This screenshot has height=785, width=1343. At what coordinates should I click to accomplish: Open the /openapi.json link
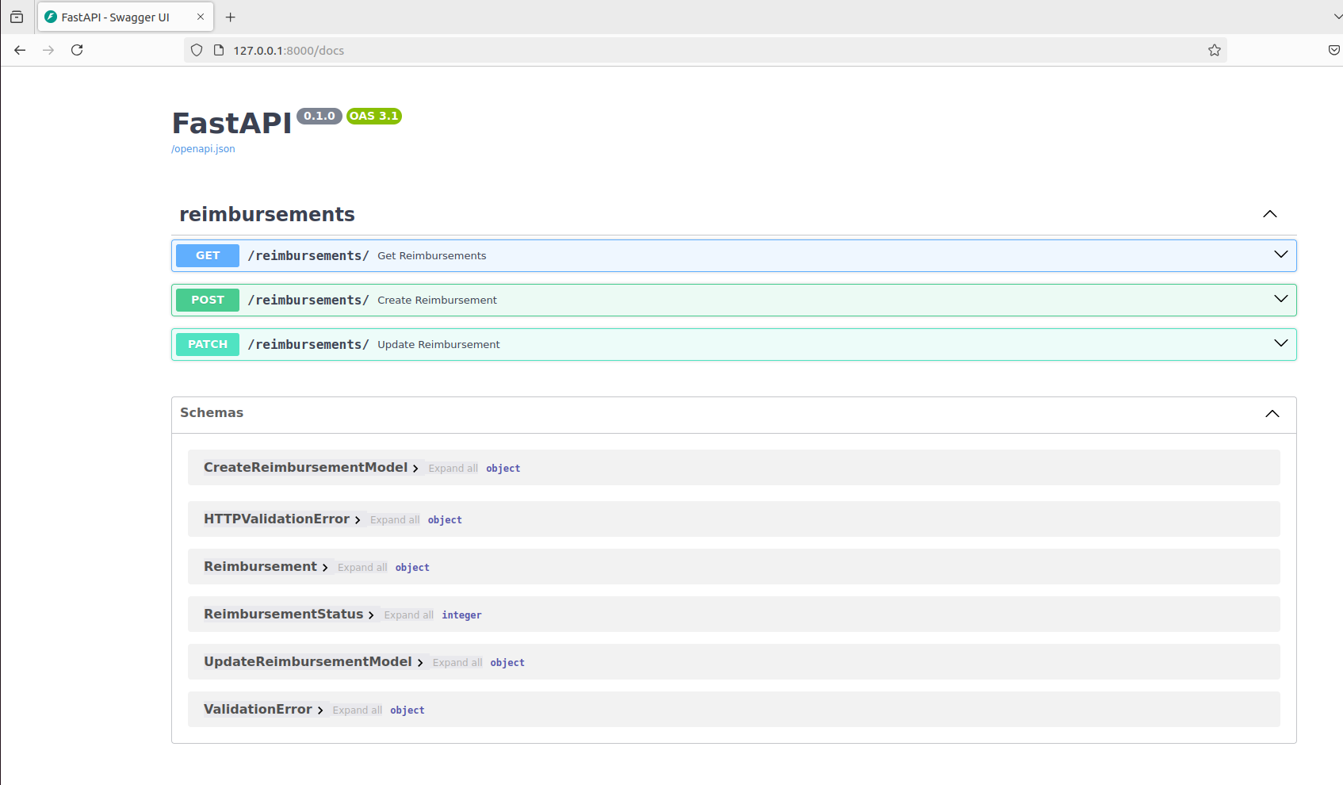coord(203,149)
